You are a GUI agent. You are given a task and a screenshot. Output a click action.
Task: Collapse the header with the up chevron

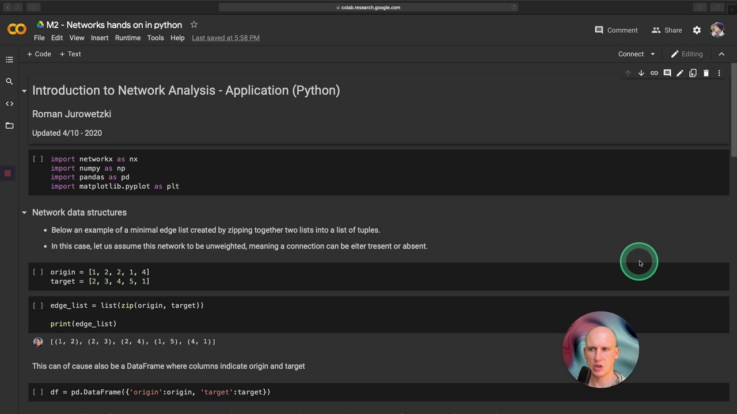721,54
